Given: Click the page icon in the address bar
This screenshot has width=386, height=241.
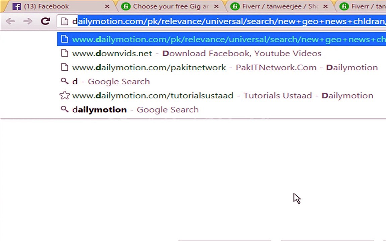Looking at the screenshot, I should coord(64,21).
